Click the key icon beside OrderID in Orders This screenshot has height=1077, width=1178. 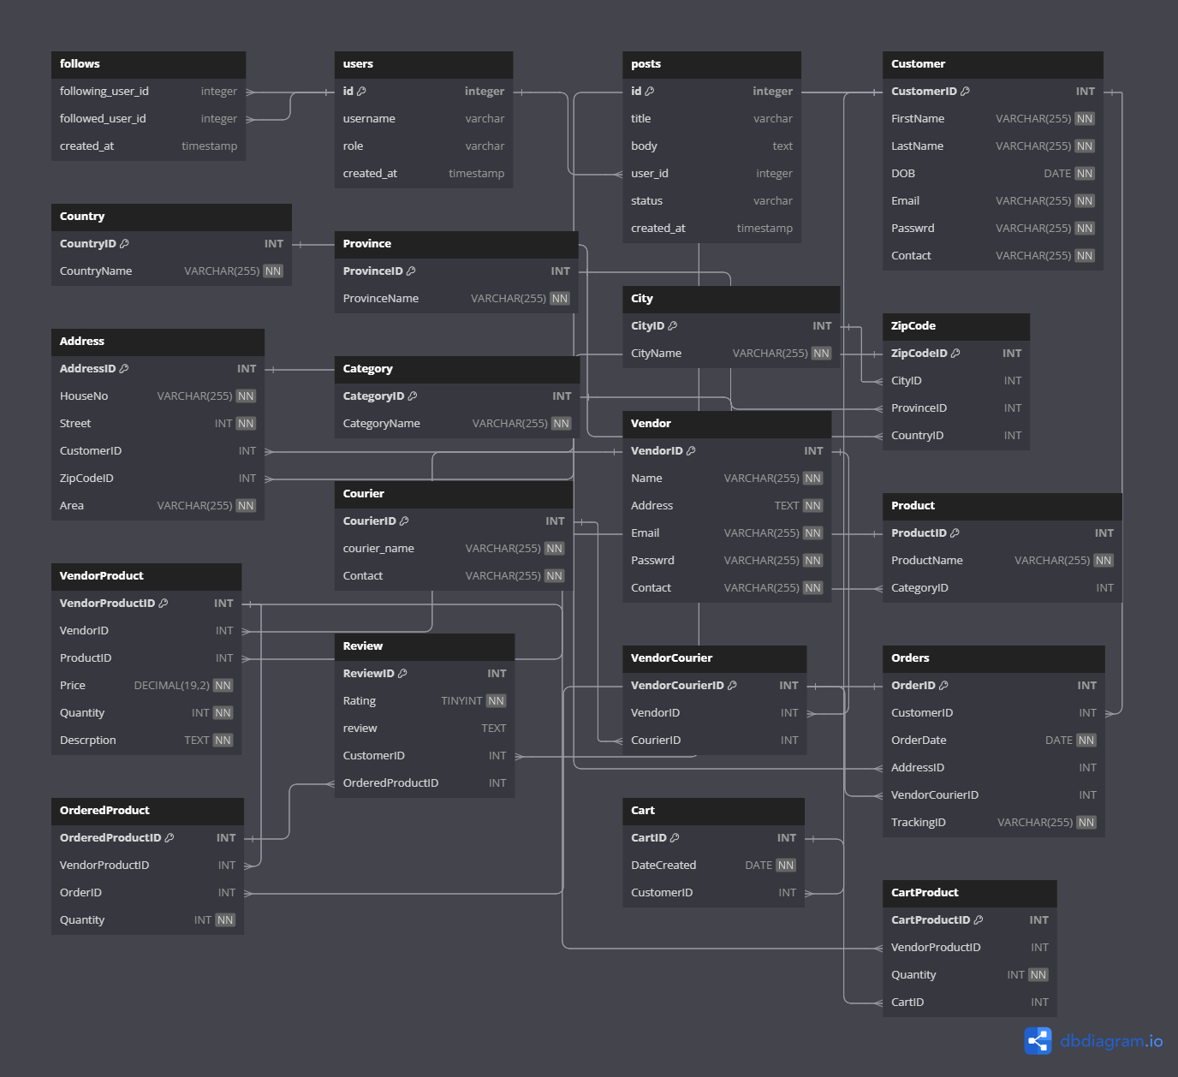pos(943,686)
